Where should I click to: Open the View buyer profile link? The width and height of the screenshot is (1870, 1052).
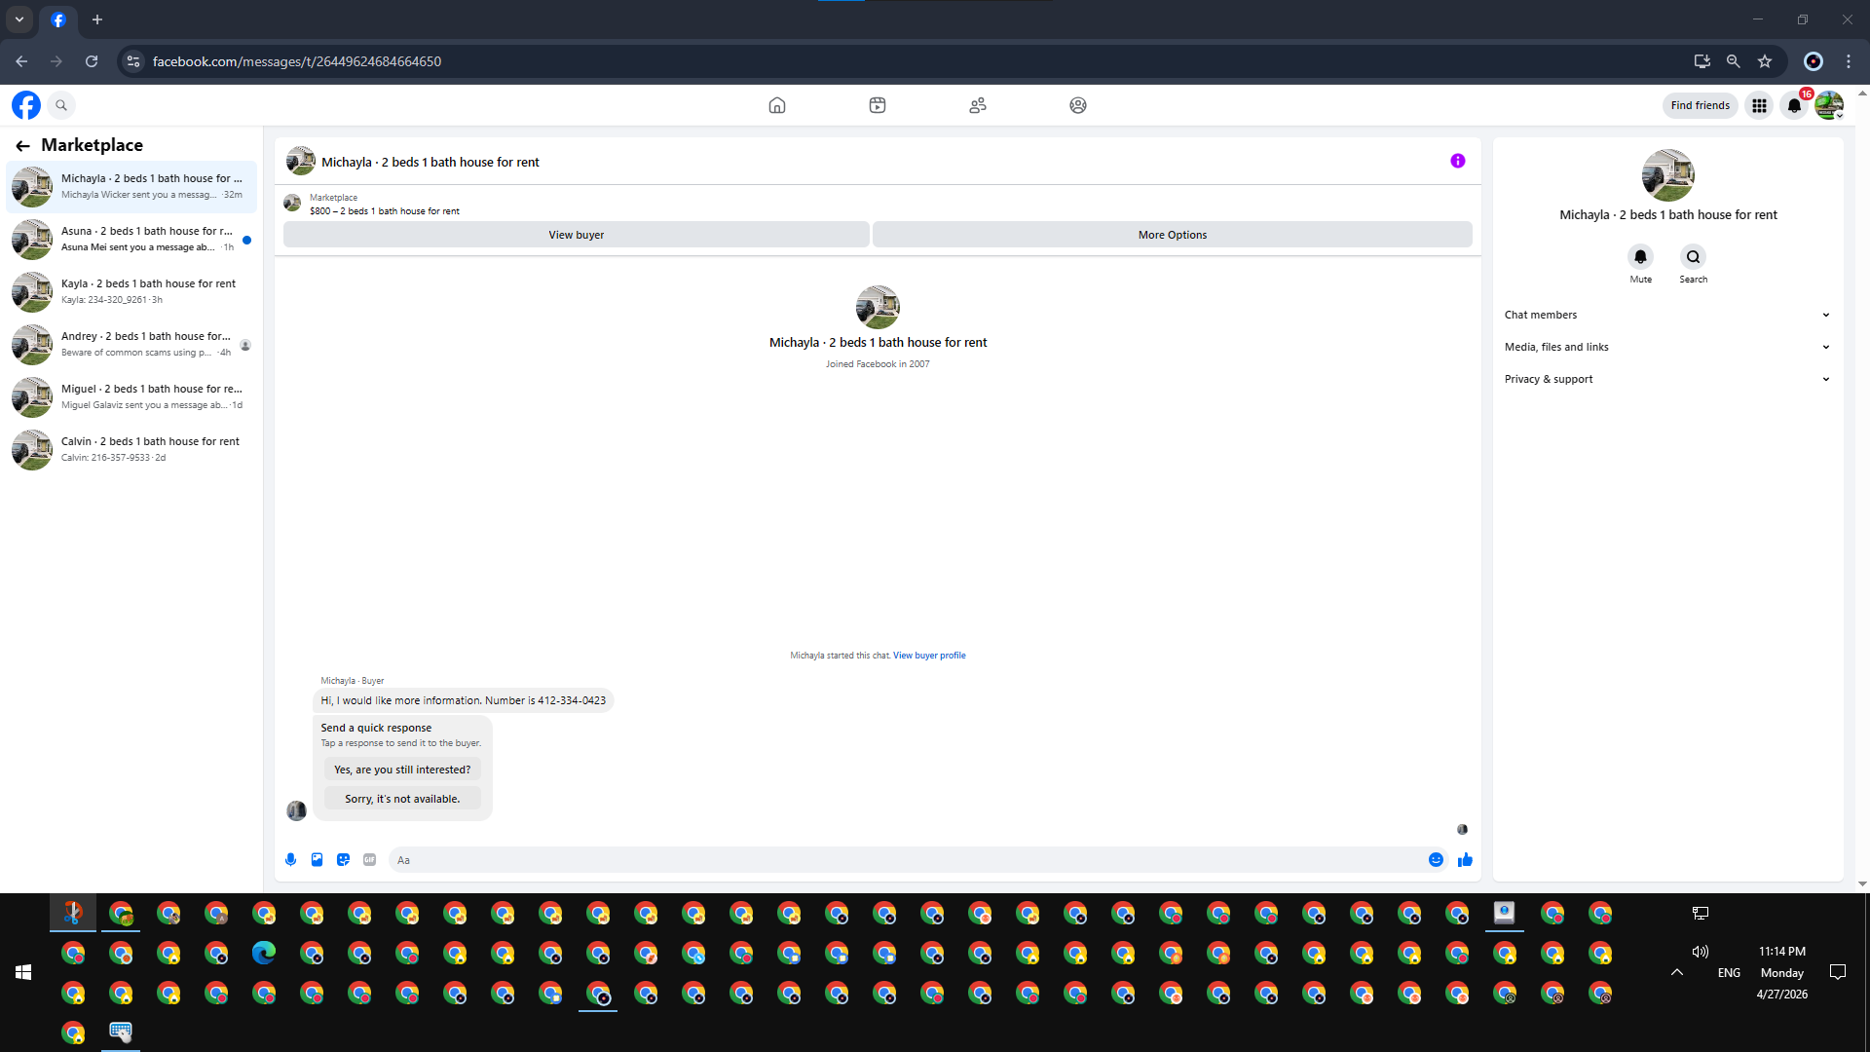point(929,656)
